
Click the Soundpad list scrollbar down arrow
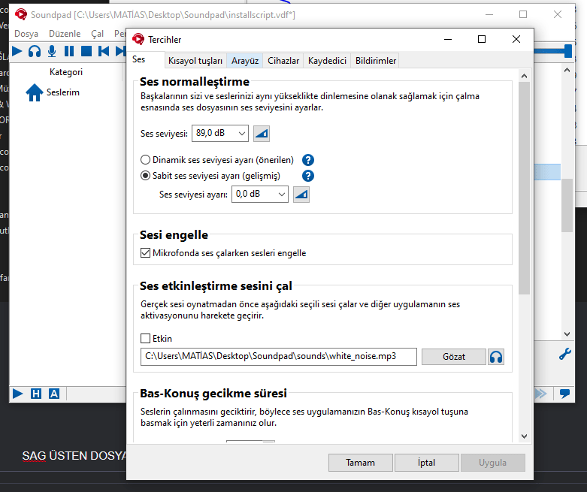(x=567, y=334)
